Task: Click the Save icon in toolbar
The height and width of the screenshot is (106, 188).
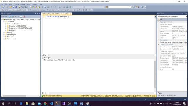Action: [x=14, y=7]
